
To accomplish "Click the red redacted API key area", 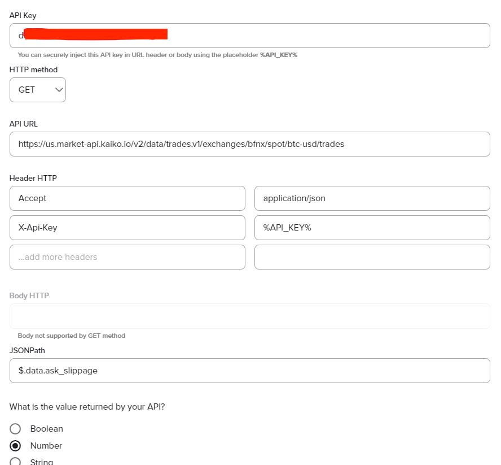I will (95, 34).
